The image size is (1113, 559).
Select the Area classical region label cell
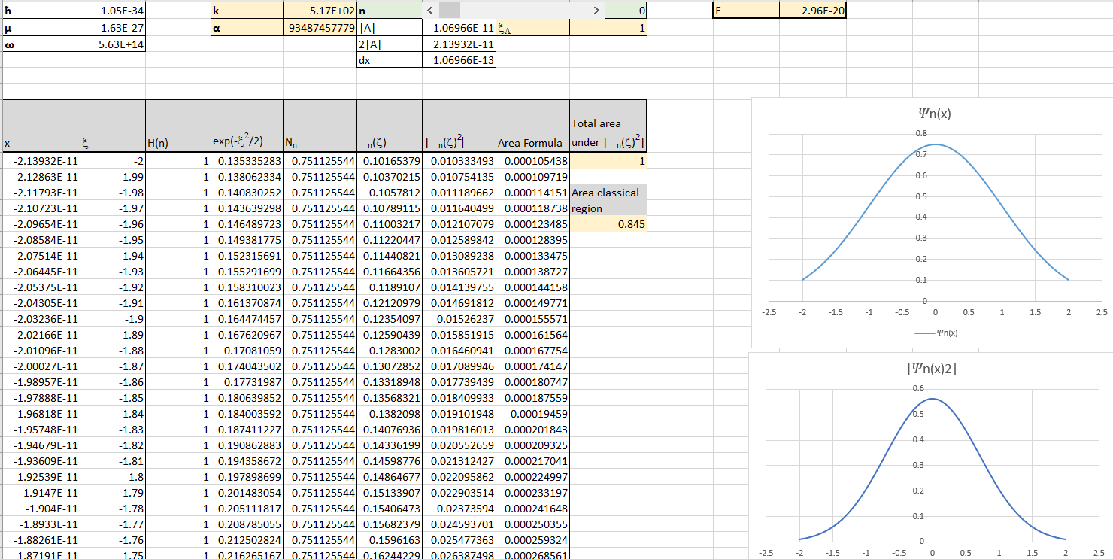coord(608,200)
